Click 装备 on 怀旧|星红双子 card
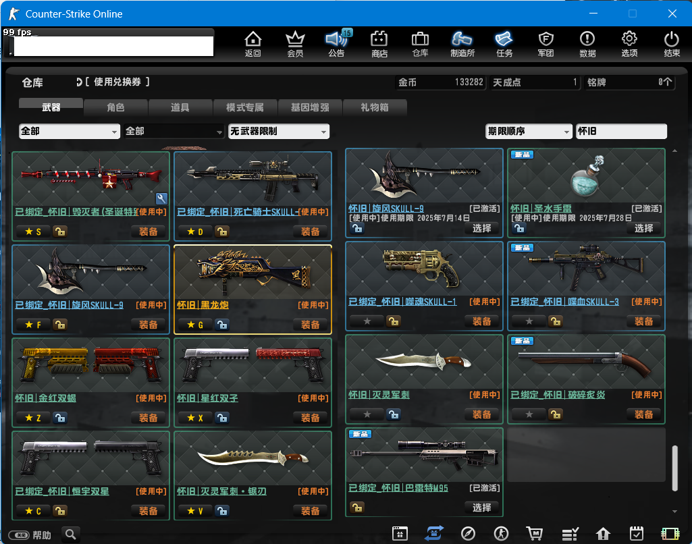Screen dimensions: 692x544 [311, 418]
